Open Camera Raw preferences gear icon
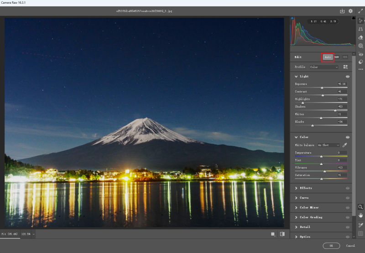This screenshot has height=253, width=365. coord(350,11)
